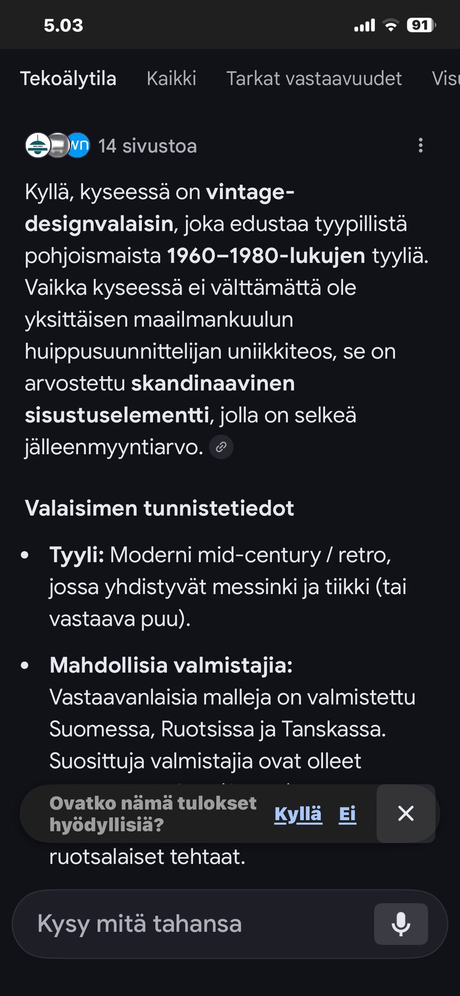
Task: Switch to the 'Kaikki' tab
Action: [172, 78]
